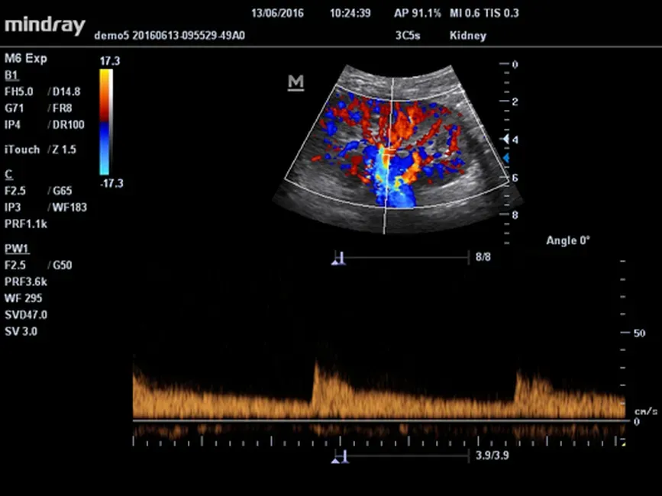
Task: Select the C color mode heading
Action: 8,175
